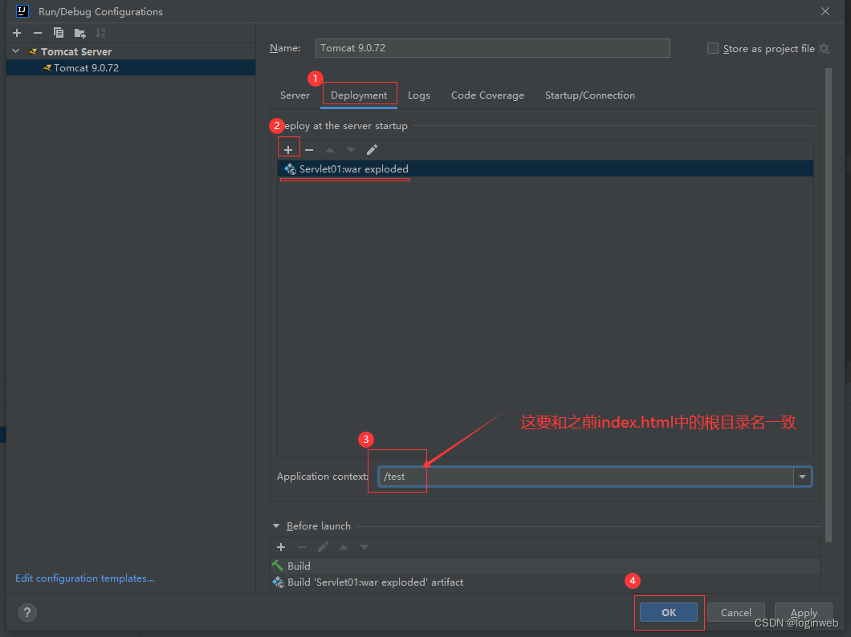This screenshot has width=851, height=637.
Task: Enable Store as project file
Action: click(x=713, y=48)
